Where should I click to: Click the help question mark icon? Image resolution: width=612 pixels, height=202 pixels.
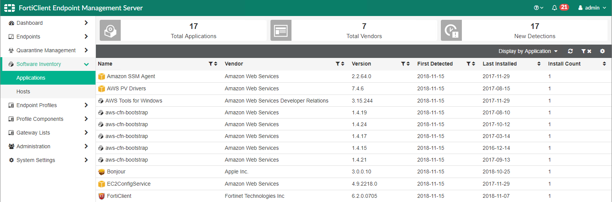pos(537,8)
